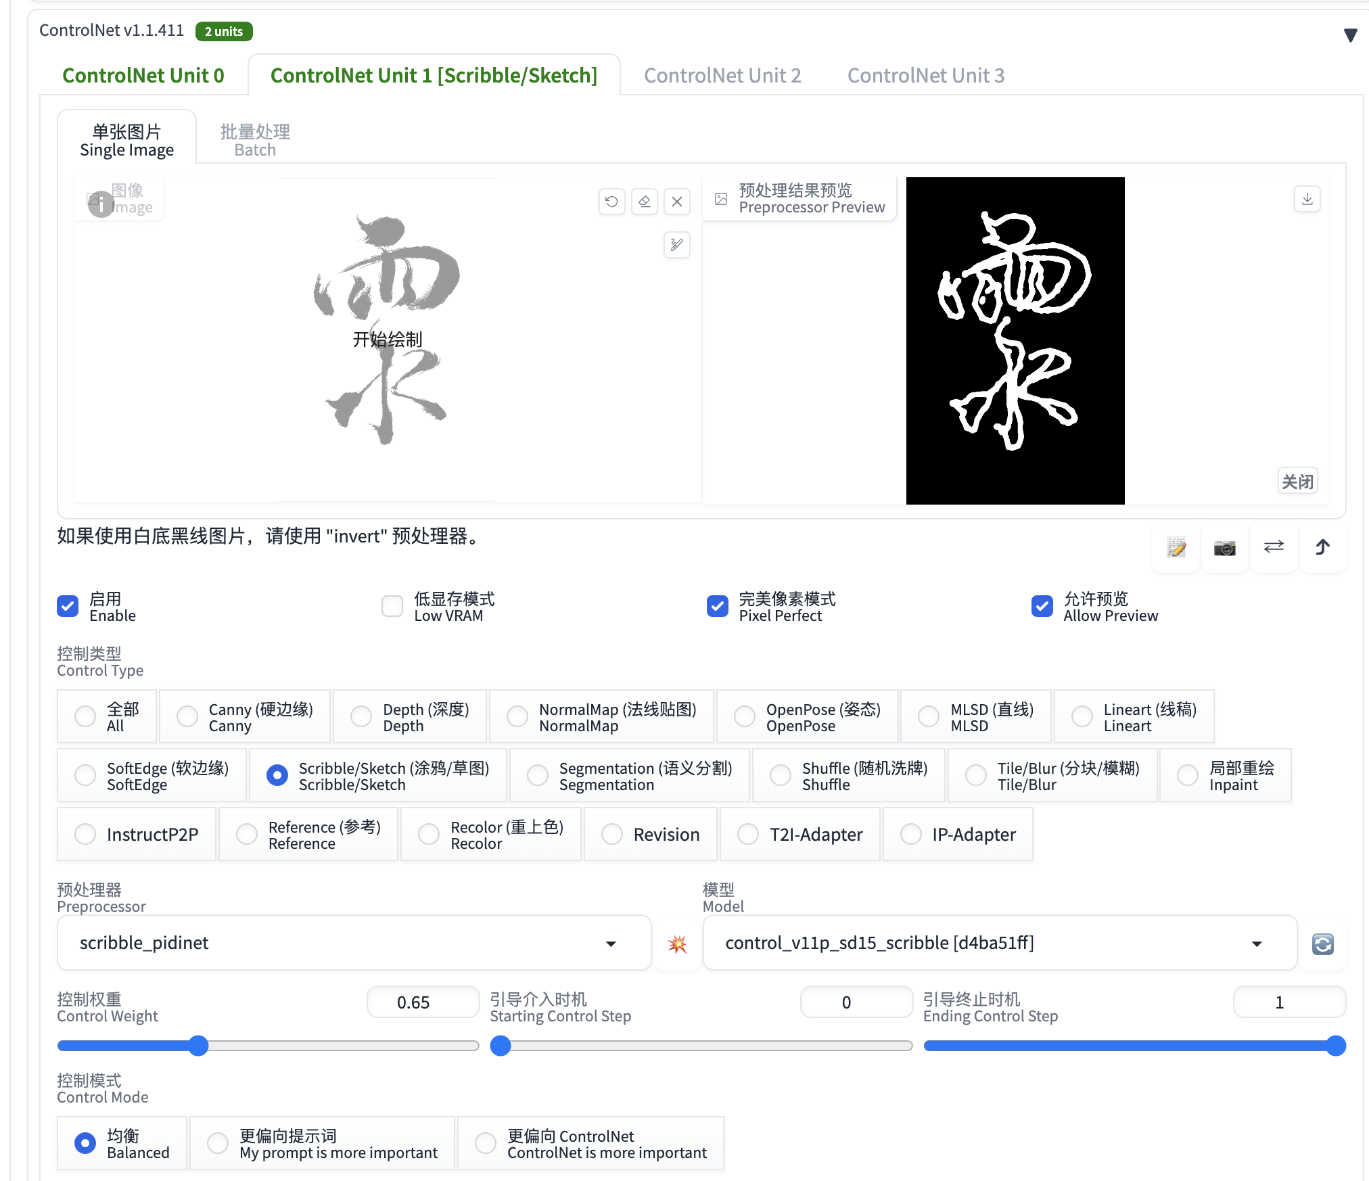Click the Control Weight value field
Image resolution: width=1369 pixels, height=1181 pixels.
click(x=423, y=1002)
